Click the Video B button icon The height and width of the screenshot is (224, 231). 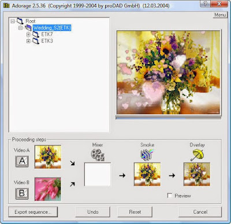point(22,193)
